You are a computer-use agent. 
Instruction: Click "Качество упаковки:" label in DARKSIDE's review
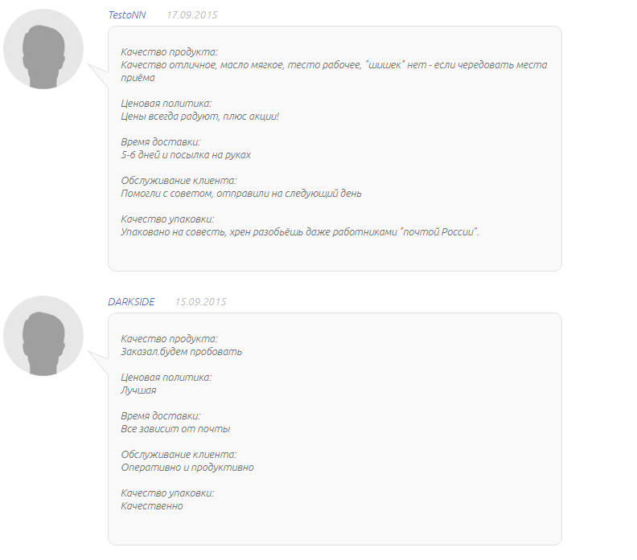pyautogui.click(x=167, y=493)
